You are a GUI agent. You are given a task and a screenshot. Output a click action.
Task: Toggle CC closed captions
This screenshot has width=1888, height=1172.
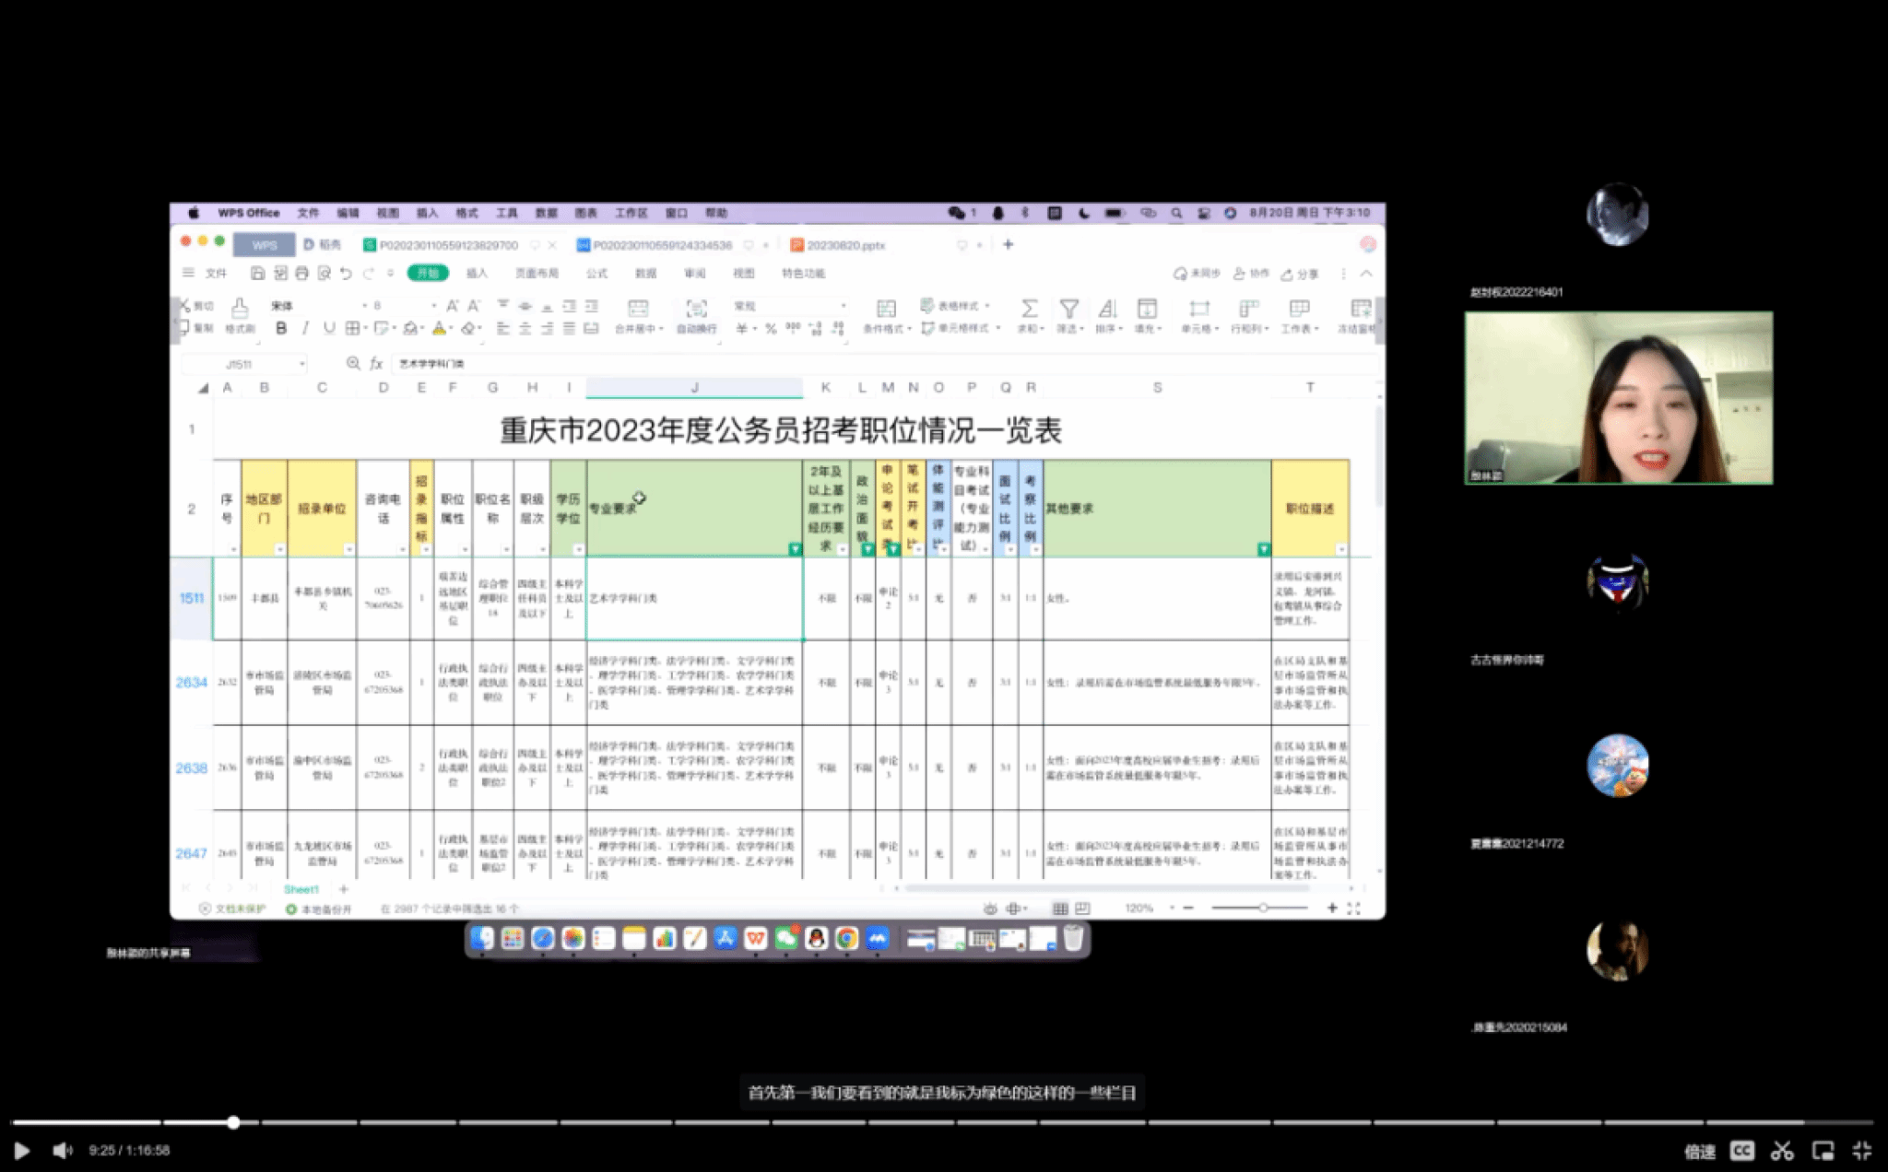1741,1150
